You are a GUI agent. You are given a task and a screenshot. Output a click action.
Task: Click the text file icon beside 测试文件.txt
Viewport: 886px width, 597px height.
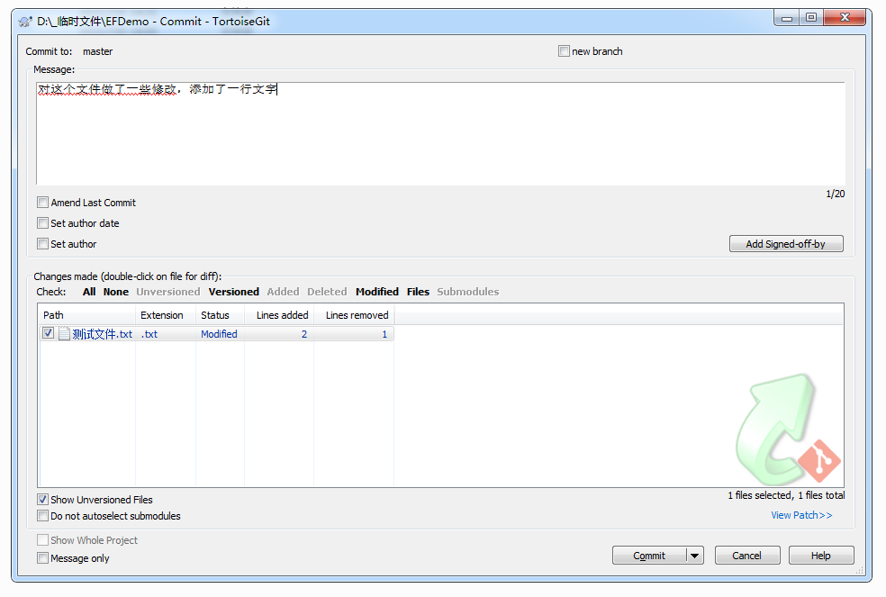click(65, 333)
